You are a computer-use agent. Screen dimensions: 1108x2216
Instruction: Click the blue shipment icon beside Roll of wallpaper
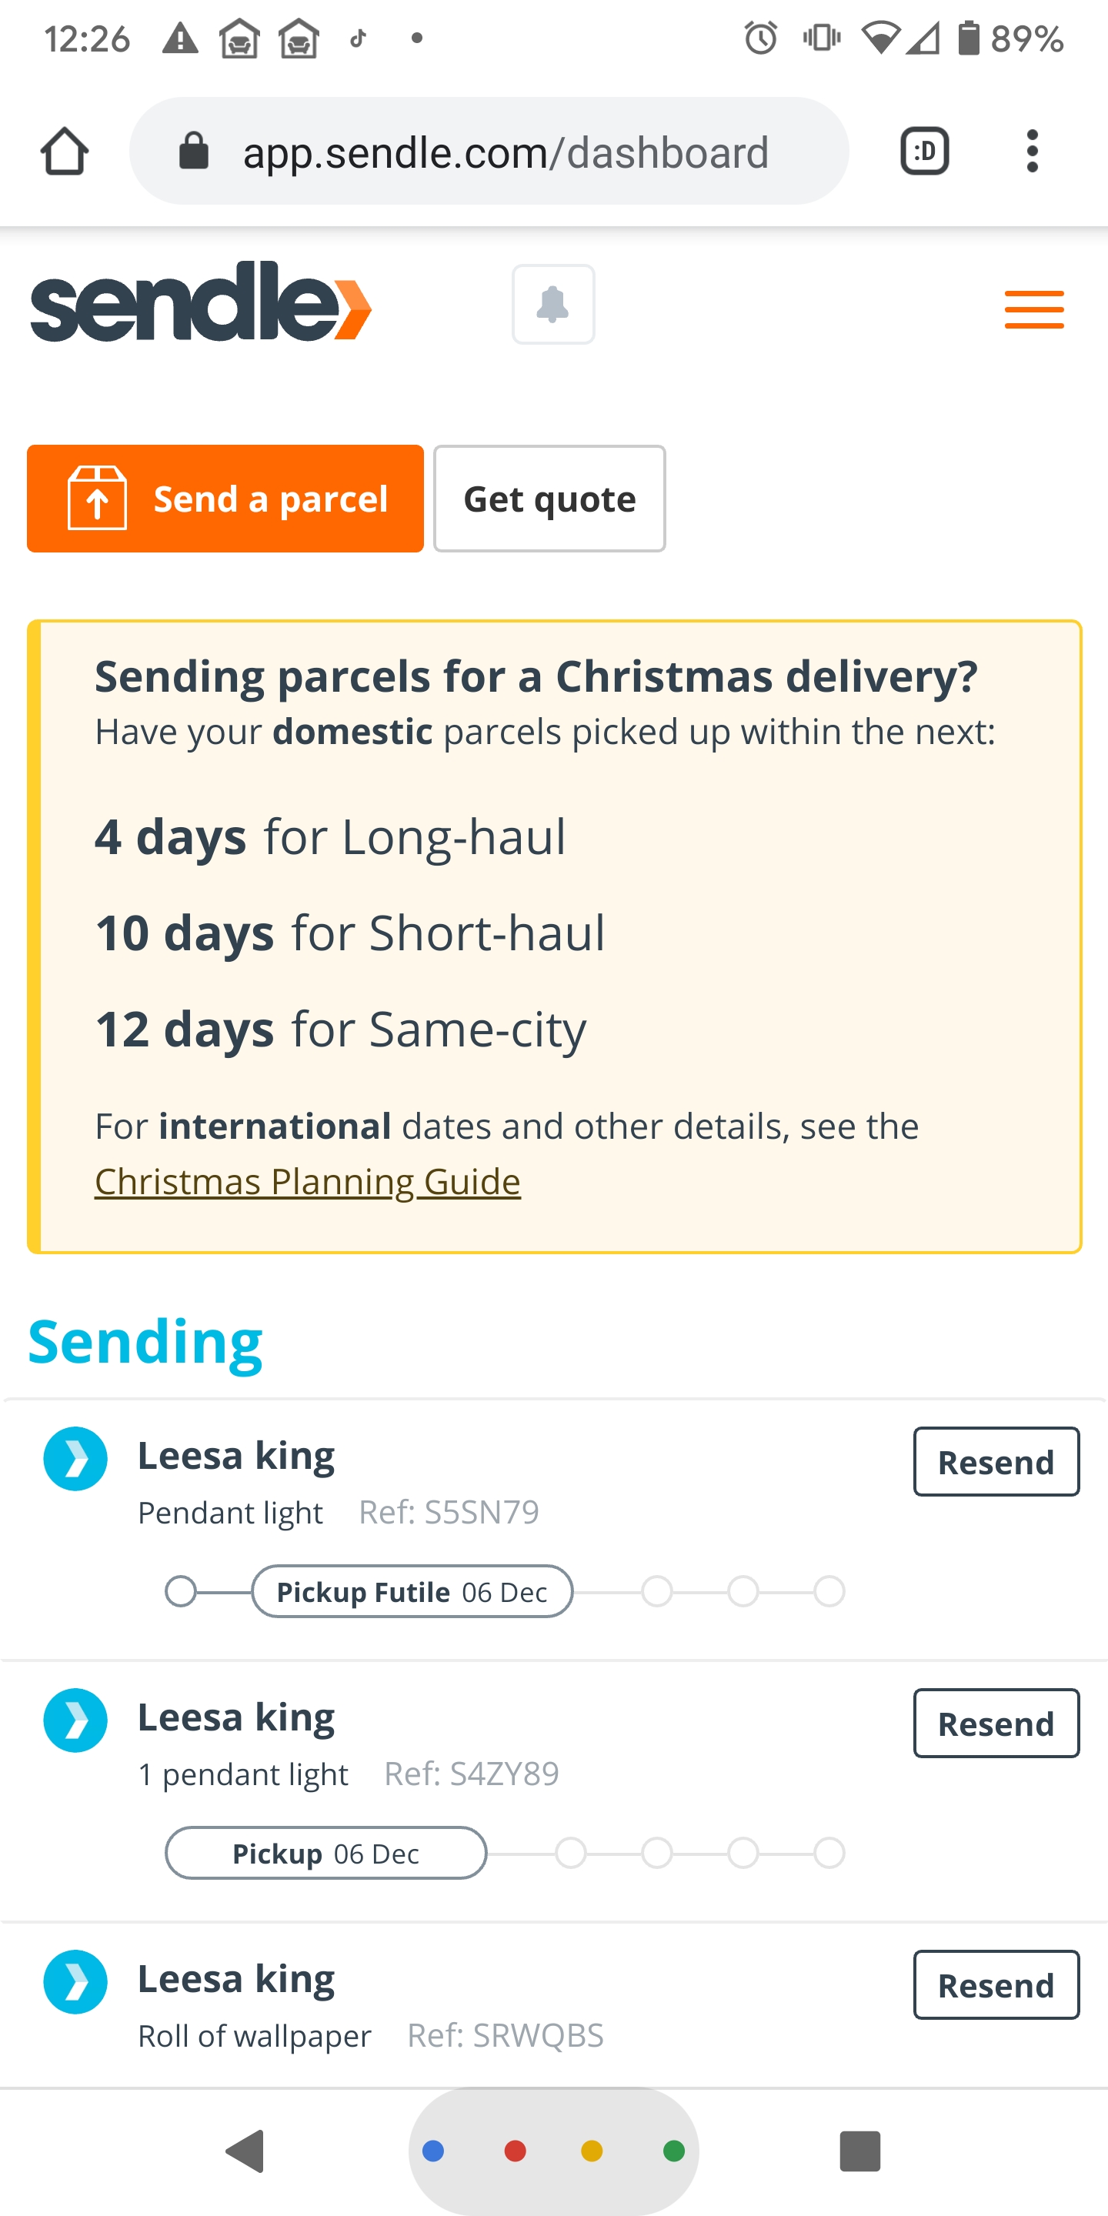[x=75, y=1982]
